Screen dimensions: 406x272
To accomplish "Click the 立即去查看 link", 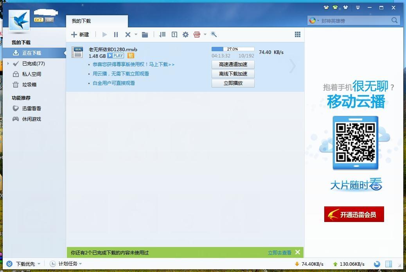I will pyautogui.click(x=280, y=252).
